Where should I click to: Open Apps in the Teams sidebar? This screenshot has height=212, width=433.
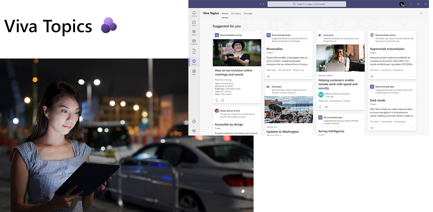point(194,72)
